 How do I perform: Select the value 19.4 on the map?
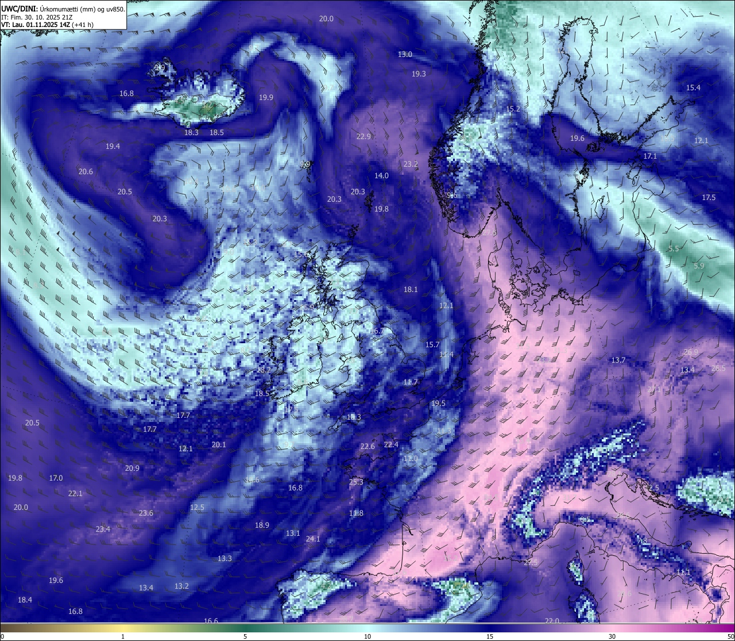113,146
